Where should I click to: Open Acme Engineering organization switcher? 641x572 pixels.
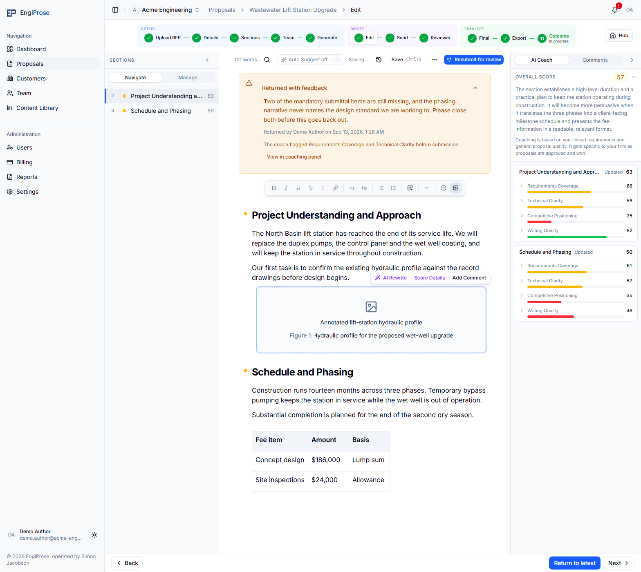coord(165,10)
